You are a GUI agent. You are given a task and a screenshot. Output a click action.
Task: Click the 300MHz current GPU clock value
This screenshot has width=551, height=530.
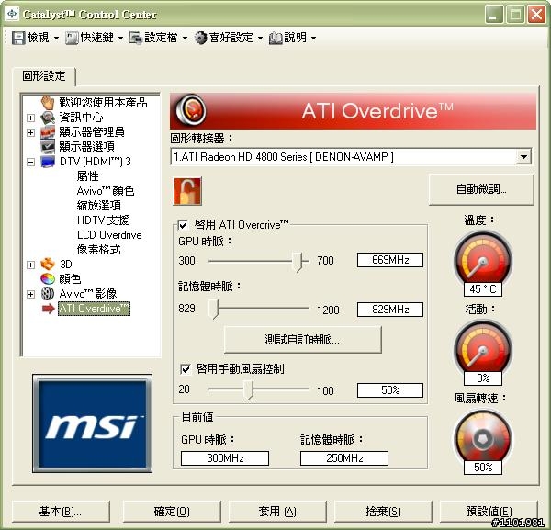pos(225,458)
